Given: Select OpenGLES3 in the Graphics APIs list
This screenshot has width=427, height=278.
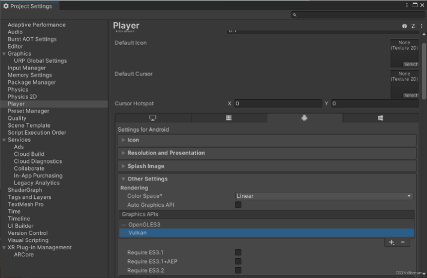Looking at the screenshot, I should click(145, 225).
